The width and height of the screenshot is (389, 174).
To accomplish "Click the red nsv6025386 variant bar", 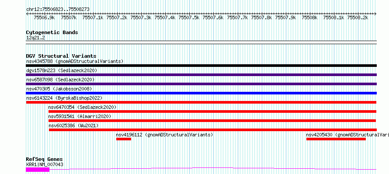I will click(x=213, y=130).
